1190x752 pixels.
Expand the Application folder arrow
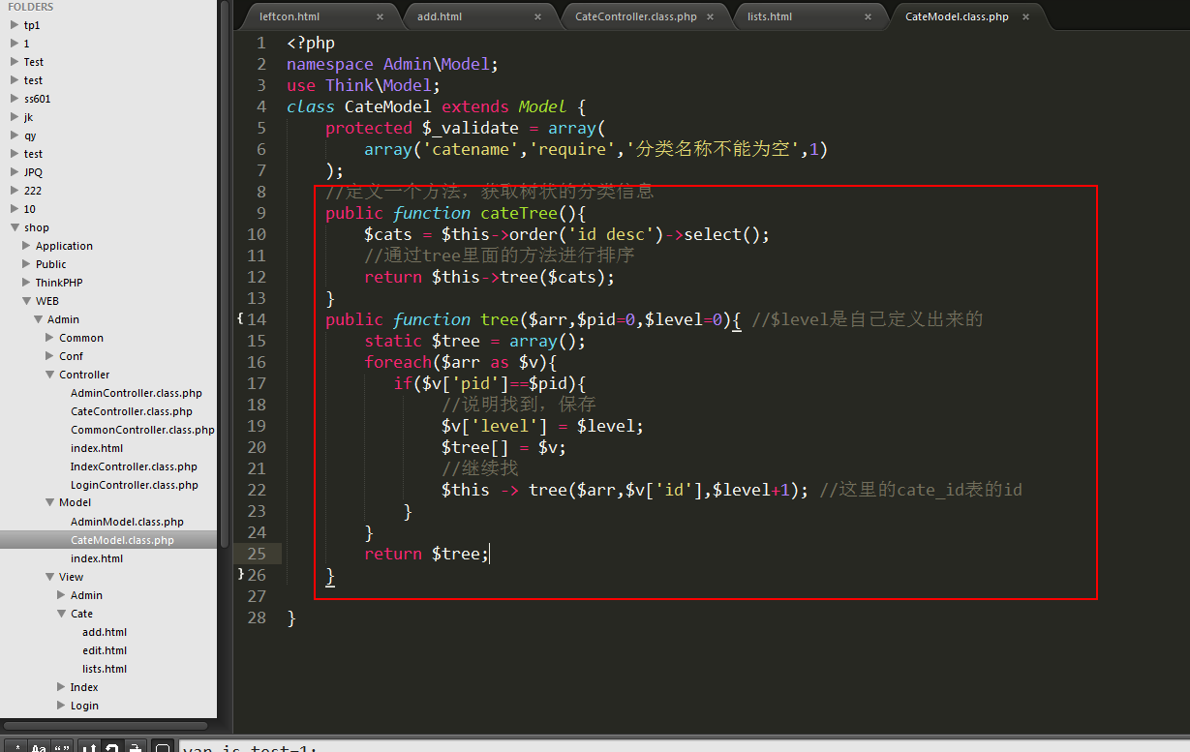[x=26, y=246]
